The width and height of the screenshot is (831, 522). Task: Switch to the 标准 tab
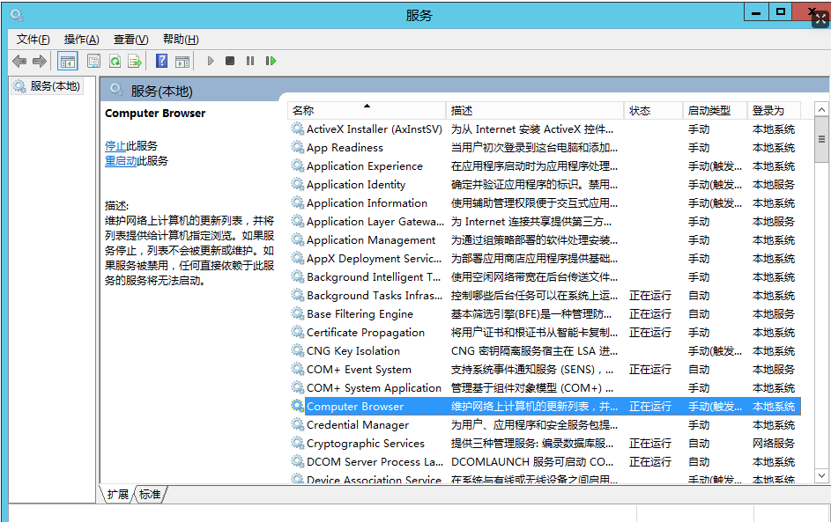click(x=150, y=494)
